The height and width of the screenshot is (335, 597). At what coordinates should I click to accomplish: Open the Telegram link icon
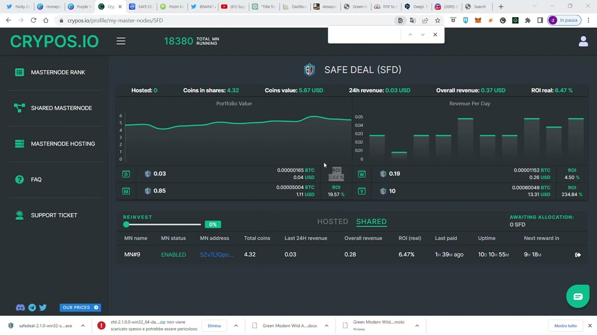(32, 308)
